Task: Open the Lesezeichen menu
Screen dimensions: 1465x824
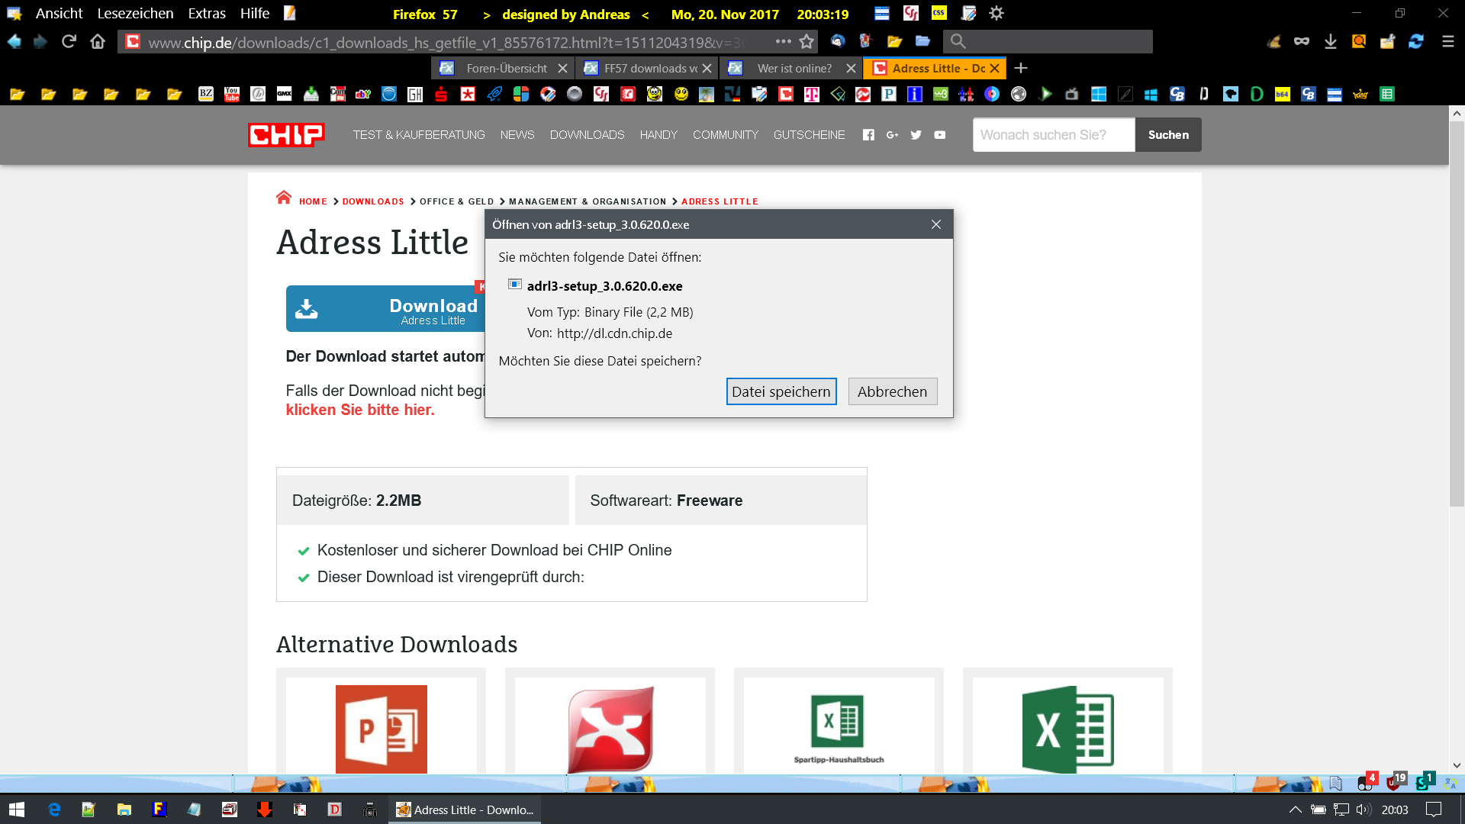Action: 135,14
